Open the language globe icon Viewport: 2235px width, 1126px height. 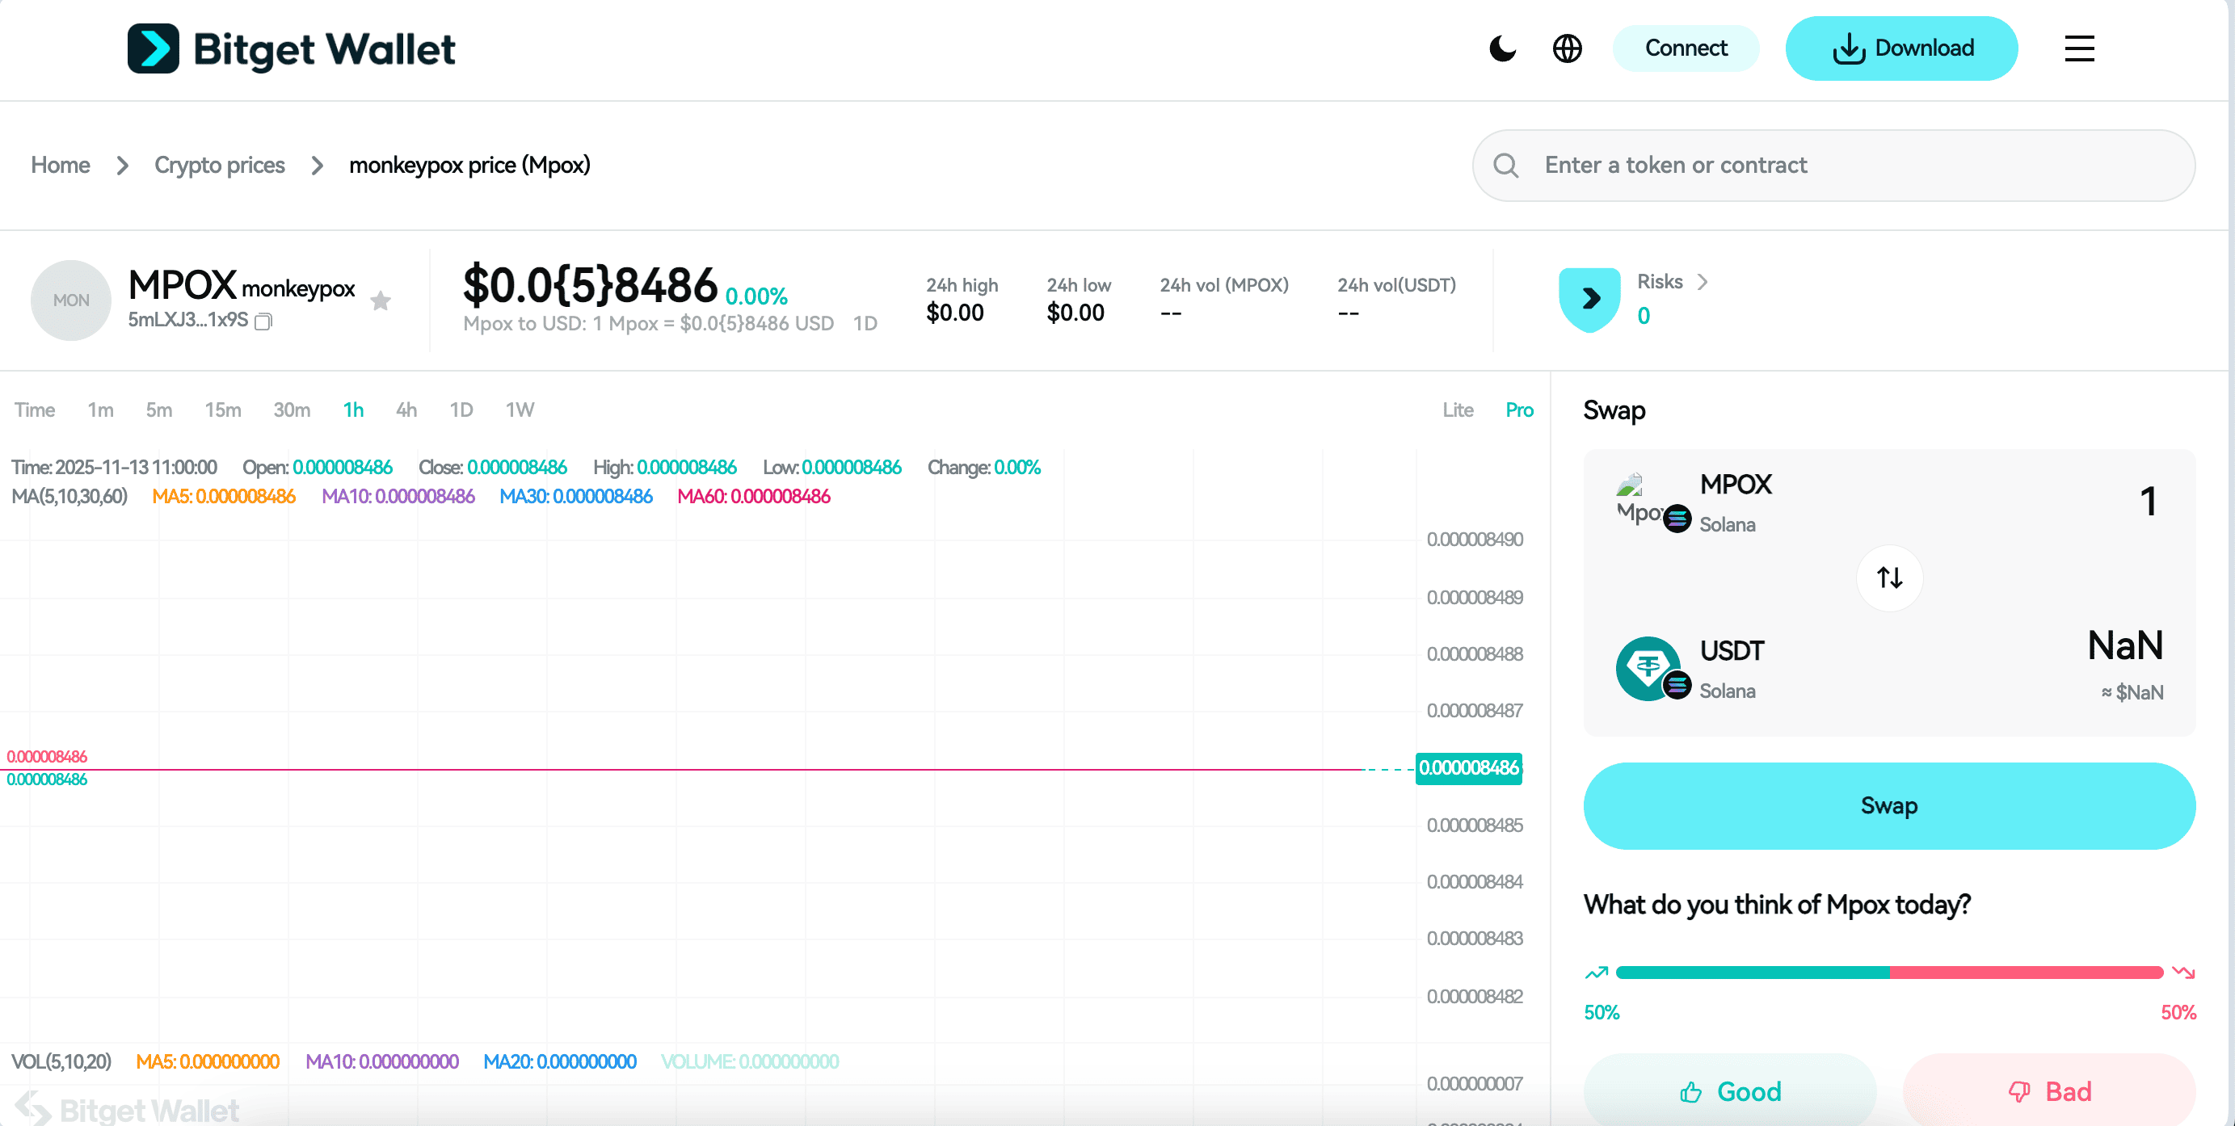1567,49
